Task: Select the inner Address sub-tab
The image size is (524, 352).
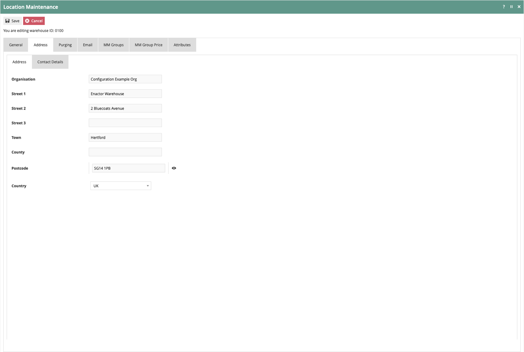Action: coord(19,62)
